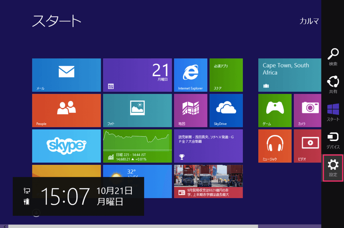Screen dimensions: 344x228
Task: Open the Camera (カメラ) tile
Action: coord(308,110)
